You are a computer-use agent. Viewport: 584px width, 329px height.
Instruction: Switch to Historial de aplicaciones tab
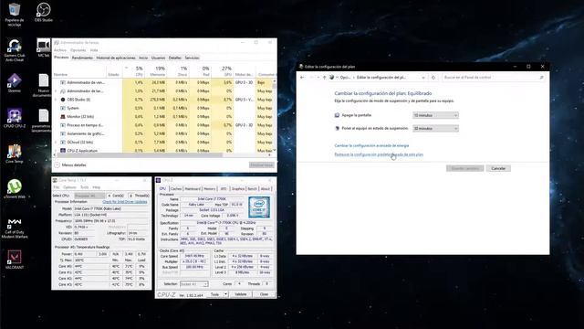click(x=116, y=58)
